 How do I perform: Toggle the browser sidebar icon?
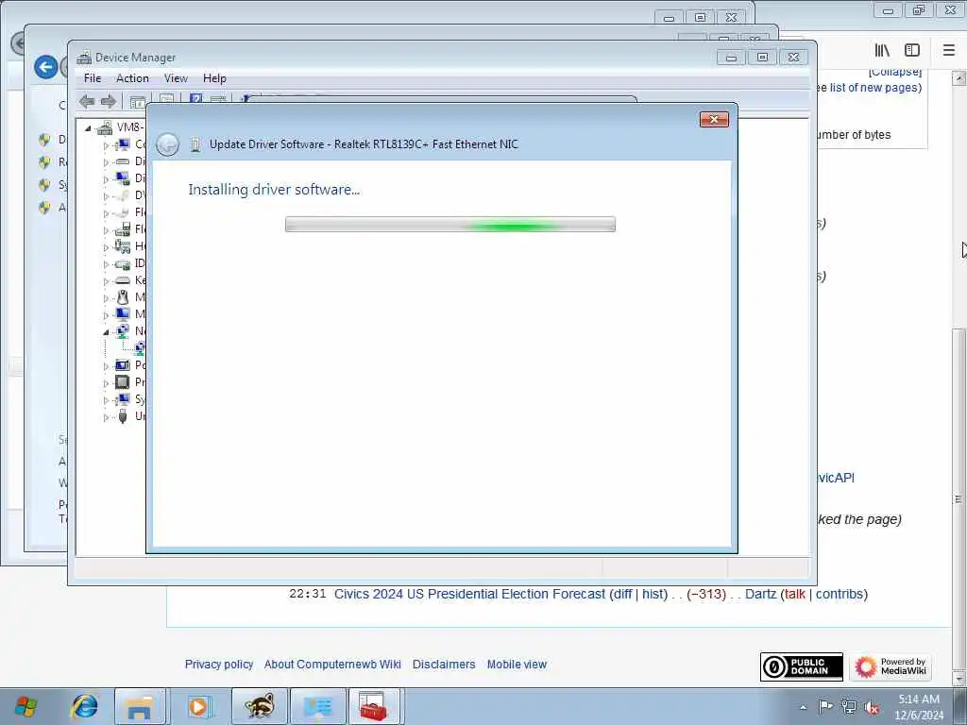coord(912,51)
